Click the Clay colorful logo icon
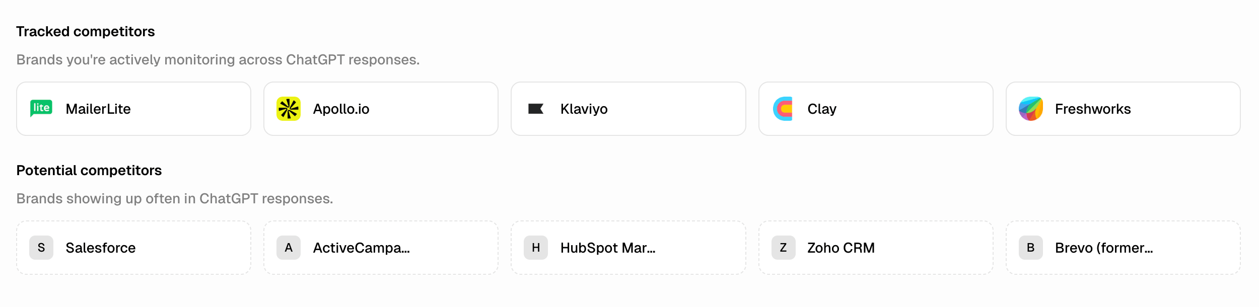This screenshot has width=1259, height=307. (x=782, y=108)
